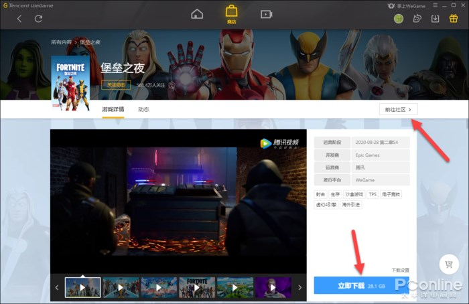The height and width of the screenshot is (304, 469).
Task: Refresh the page with the reload icon
Action: pyautogui.click(x=38, y=19)
